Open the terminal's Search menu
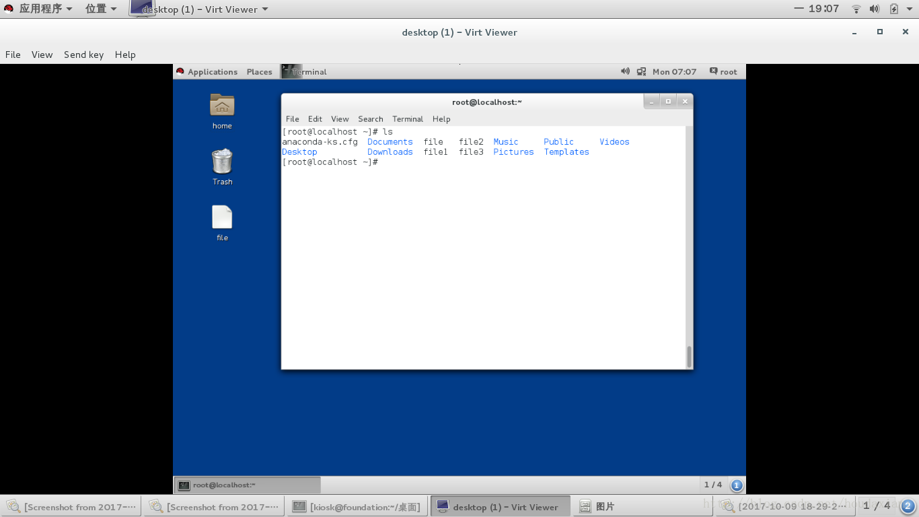The image size is (919, 517). [x=370, y=118]
